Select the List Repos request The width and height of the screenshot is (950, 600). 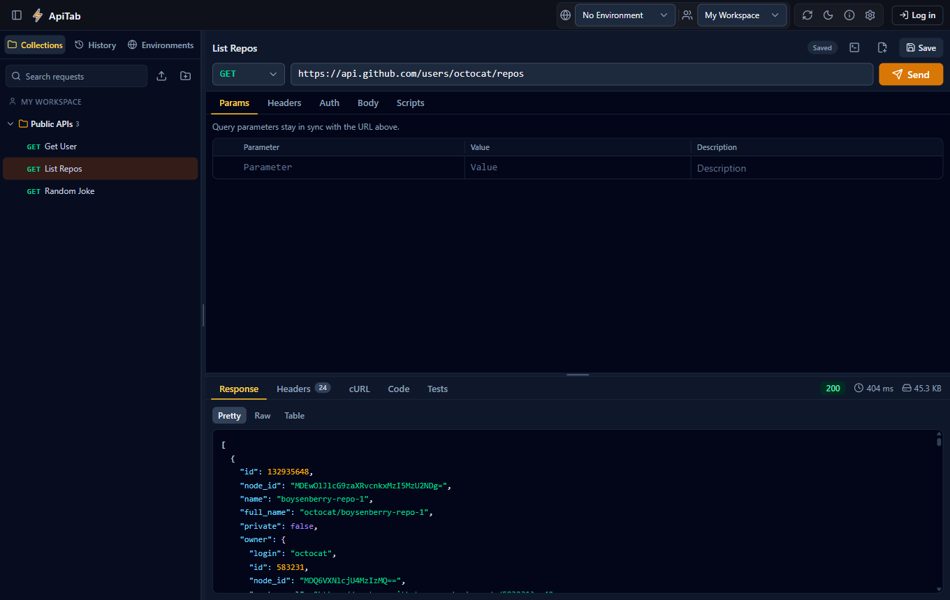point(101,169)
